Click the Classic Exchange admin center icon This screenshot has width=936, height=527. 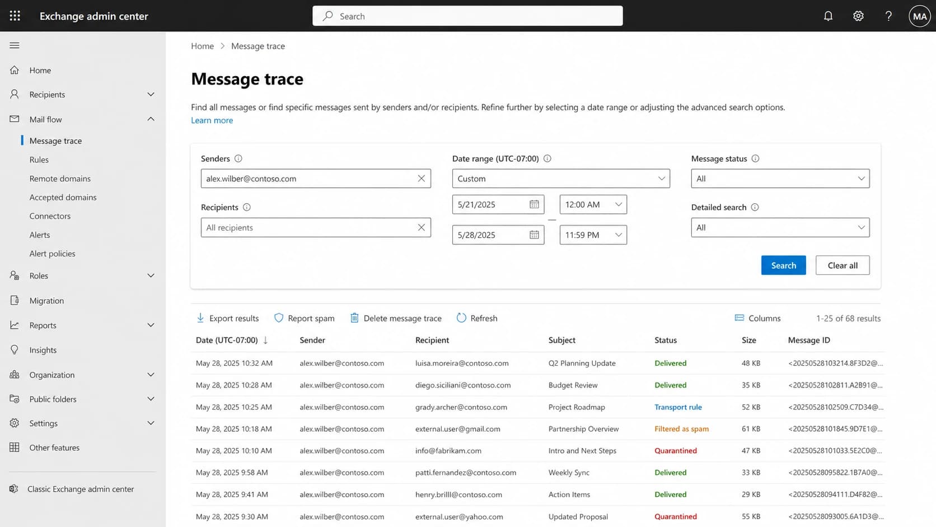(14, 489)
